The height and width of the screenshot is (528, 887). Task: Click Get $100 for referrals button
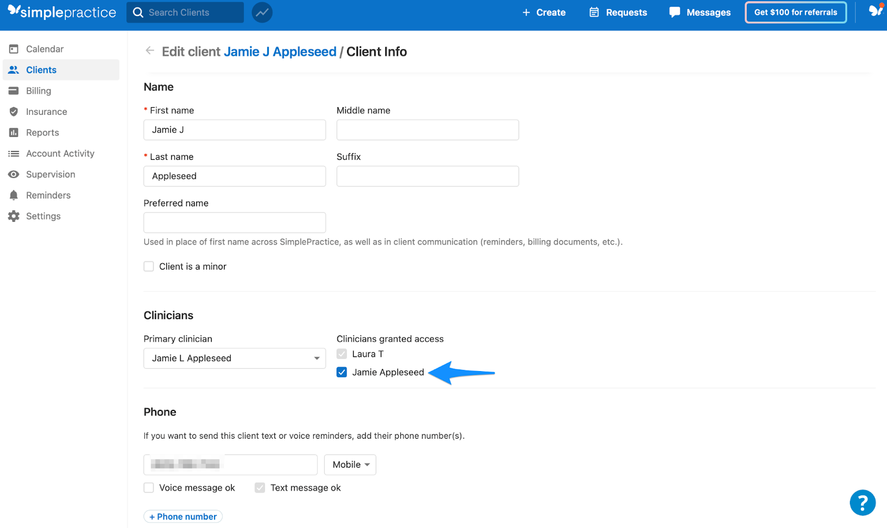(x=796, y=12)
